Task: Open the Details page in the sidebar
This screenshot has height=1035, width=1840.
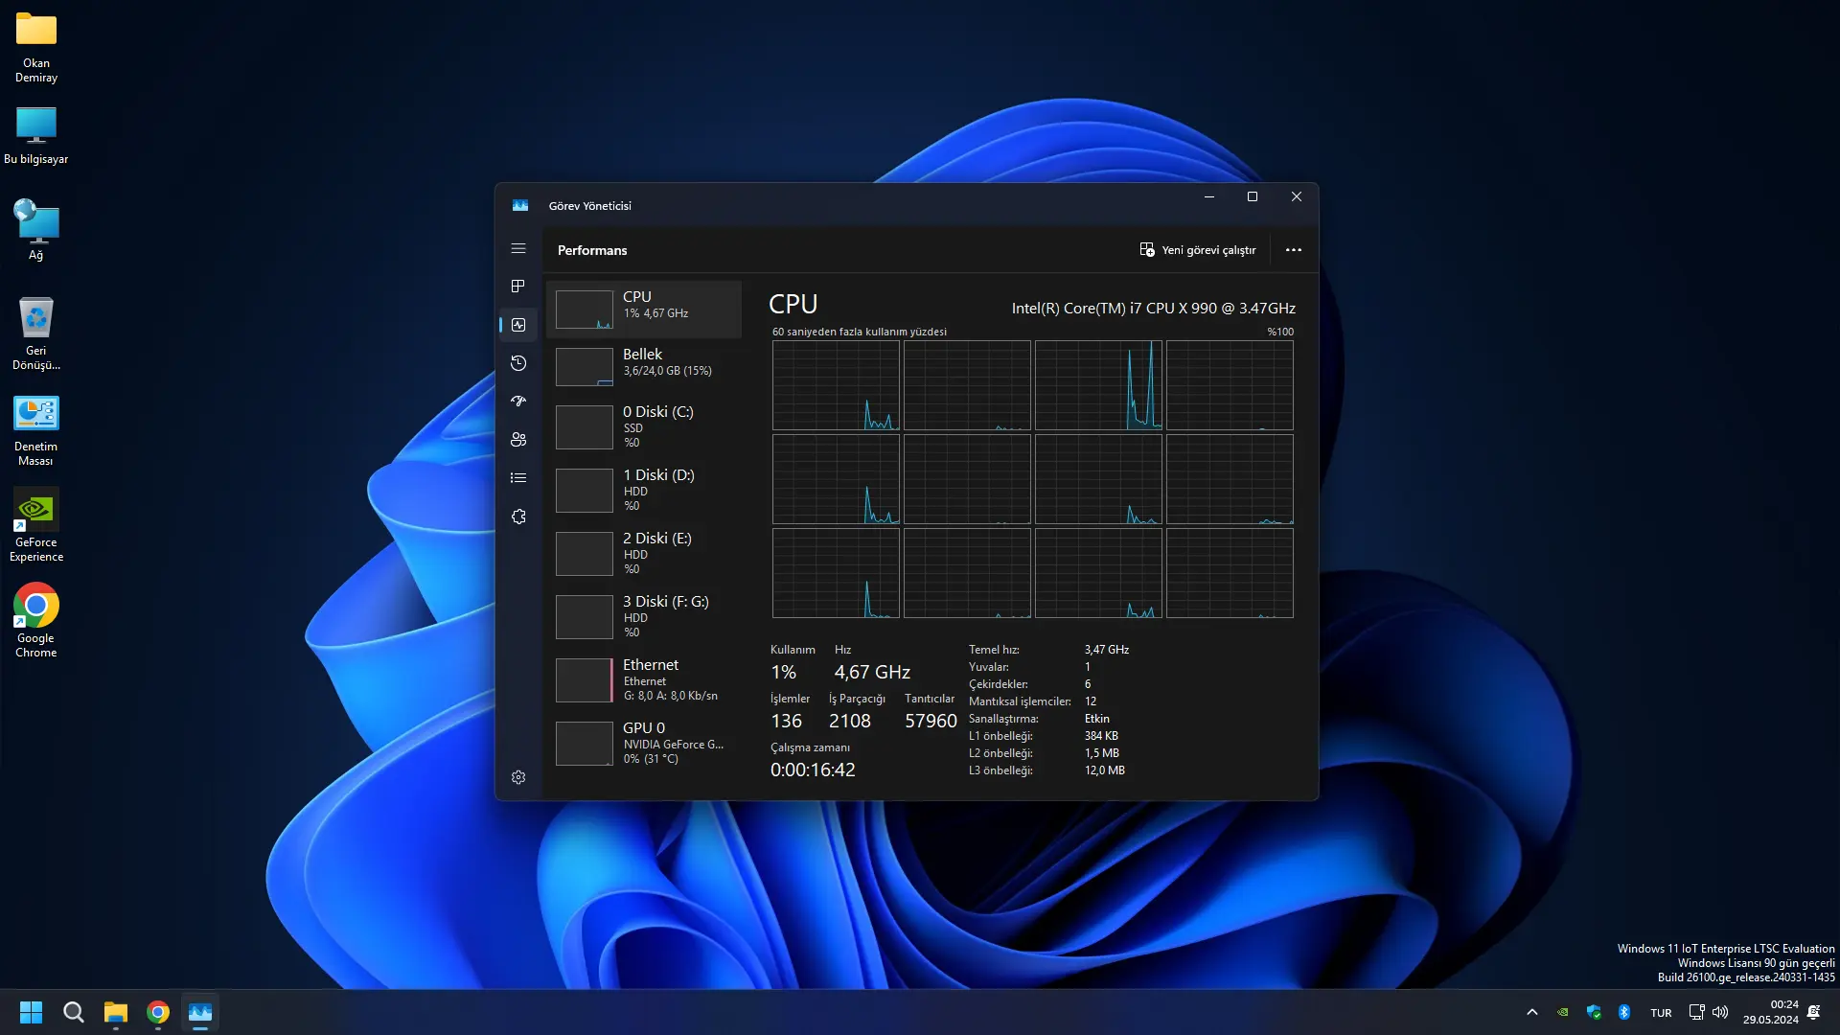Action: click(518, 478)
